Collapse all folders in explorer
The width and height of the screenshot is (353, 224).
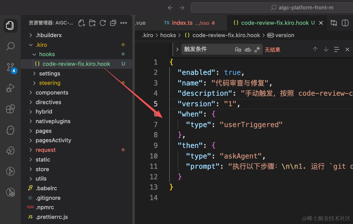tap(113, 23)
